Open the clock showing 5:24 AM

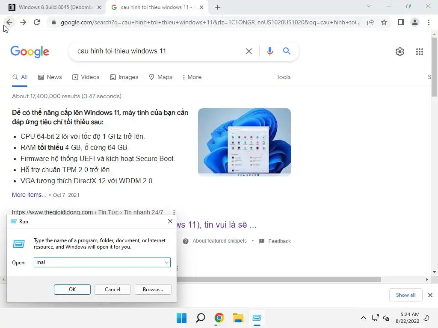pos(407,318)
